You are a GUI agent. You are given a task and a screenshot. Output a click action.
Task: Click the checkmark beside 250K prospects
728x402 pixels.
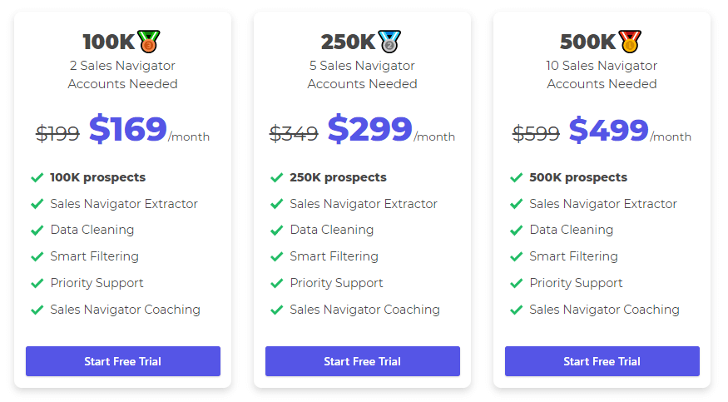tap(277, 178)
